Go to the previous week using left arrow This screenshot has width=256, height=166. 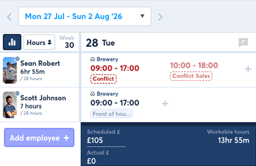[10, 17]
